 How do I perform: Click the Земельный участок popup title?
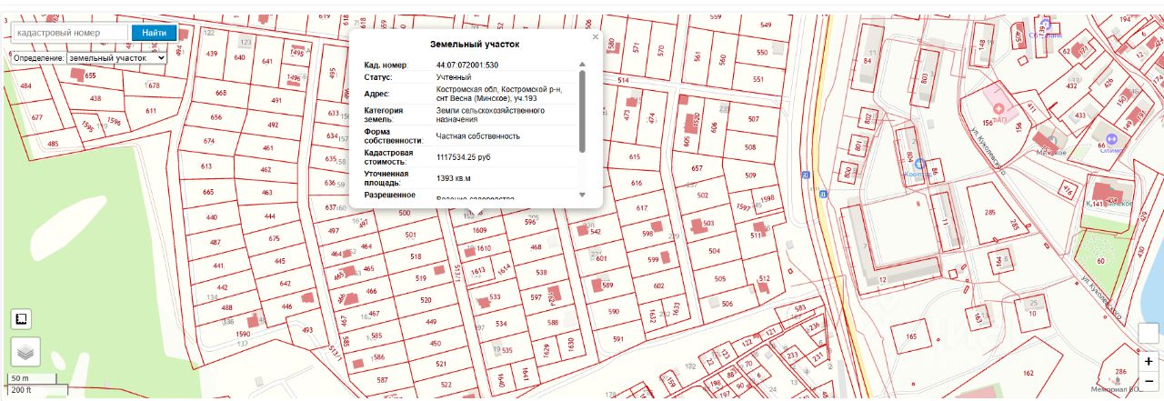pyautogui.click(x=475, y=44)
